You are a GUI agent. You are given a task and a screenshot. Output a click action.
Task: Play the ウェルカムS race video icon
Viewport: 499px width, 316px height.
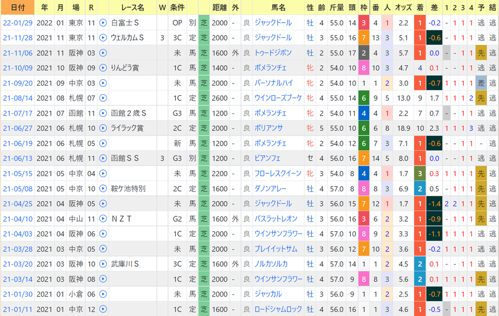(103, 38)
